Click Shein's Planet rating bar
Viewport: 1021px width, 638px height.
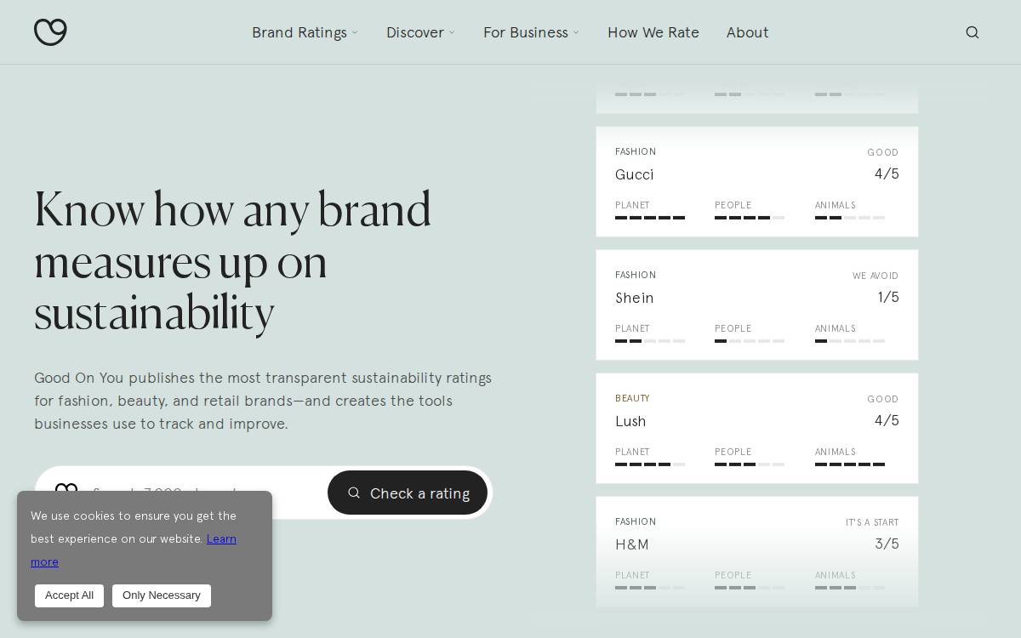(650, 341)
